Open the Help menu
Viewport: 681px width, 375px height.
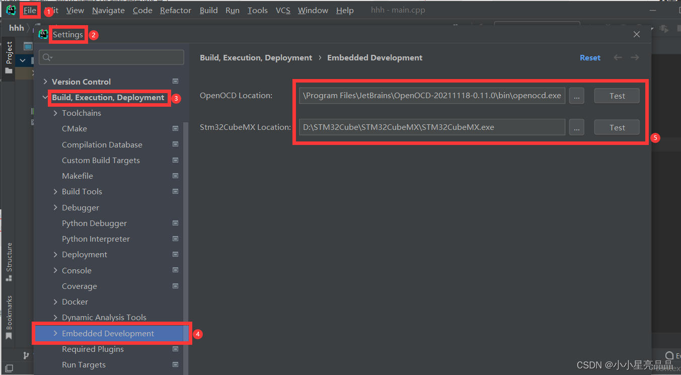[345, 10]
